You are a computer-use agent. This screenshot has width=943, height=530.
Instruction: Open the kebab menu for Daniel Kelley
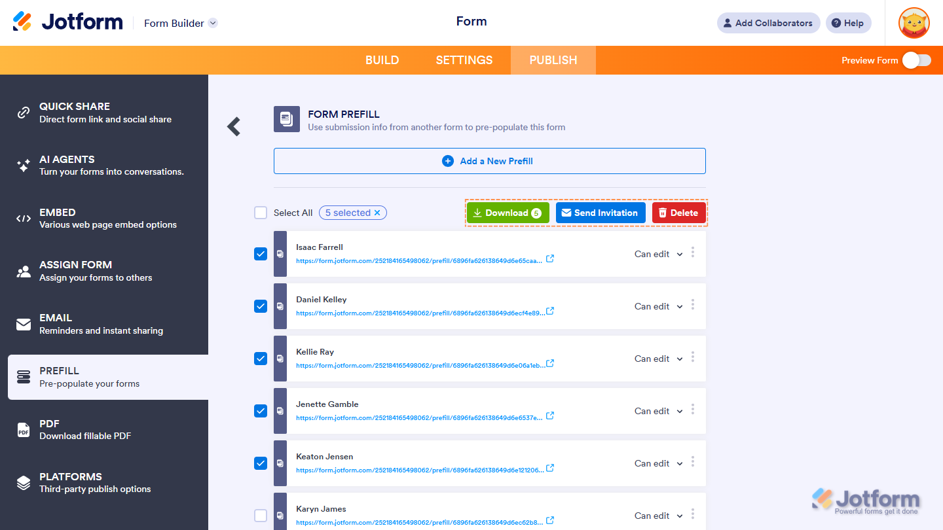(x=692, y=306)
